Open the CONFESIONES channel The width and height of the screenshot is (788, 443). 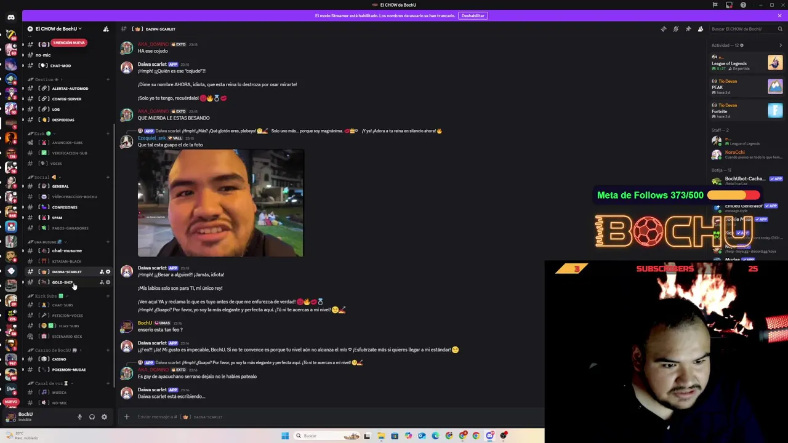pyautogui.click(x=65, y=207)
